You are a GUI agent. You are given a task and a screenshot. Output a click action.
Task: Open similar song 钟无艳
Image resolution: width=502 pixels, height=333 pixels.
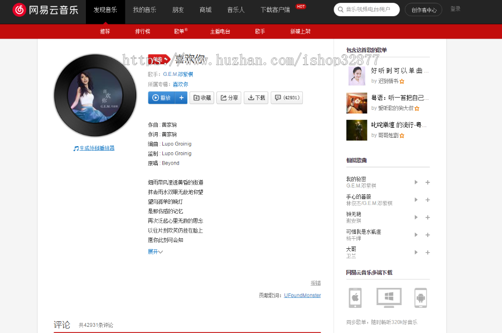[x=354, y=214]
